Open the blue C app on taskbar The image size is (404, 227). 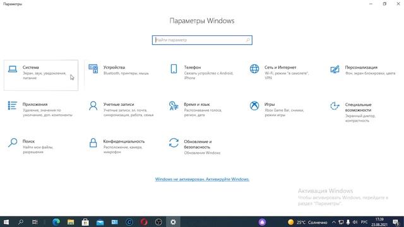pyautogui.click(x=129, y=222)
